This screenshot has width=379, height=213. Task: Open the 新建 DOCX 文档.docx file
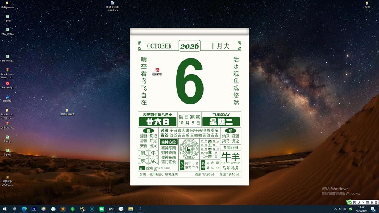coord(112,7)
